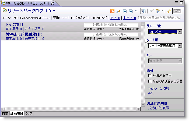Click the タグ... link

click(151, 93)
